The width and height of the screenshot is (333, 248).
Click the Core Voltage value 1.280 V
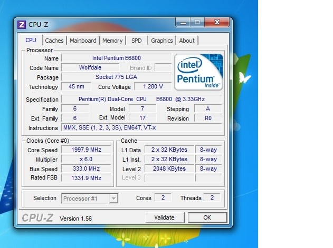[x=153, y=86]
